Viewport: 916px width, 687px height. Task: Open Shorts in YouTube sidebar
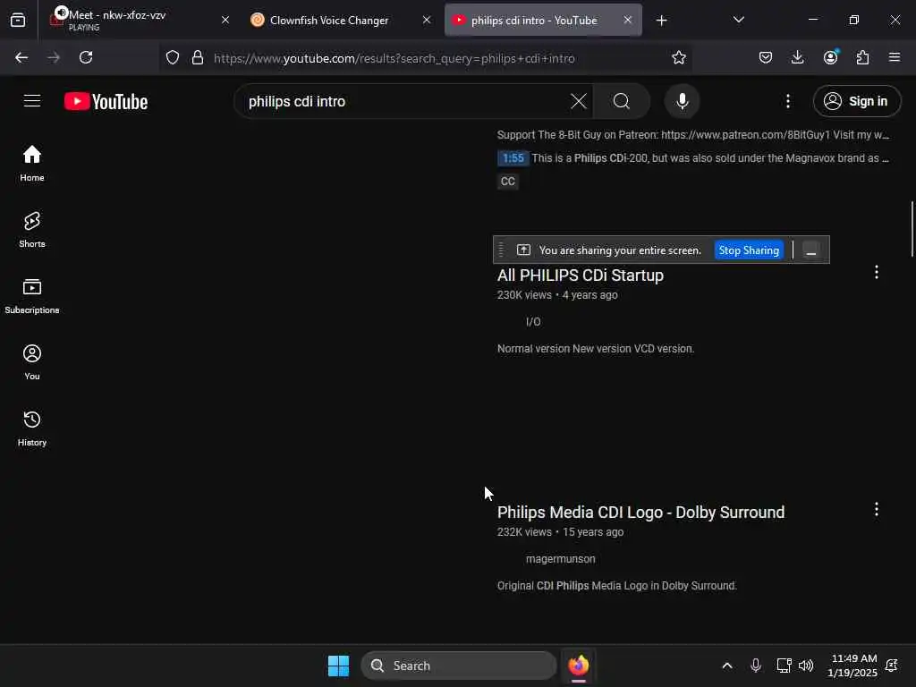click(32, 230)
